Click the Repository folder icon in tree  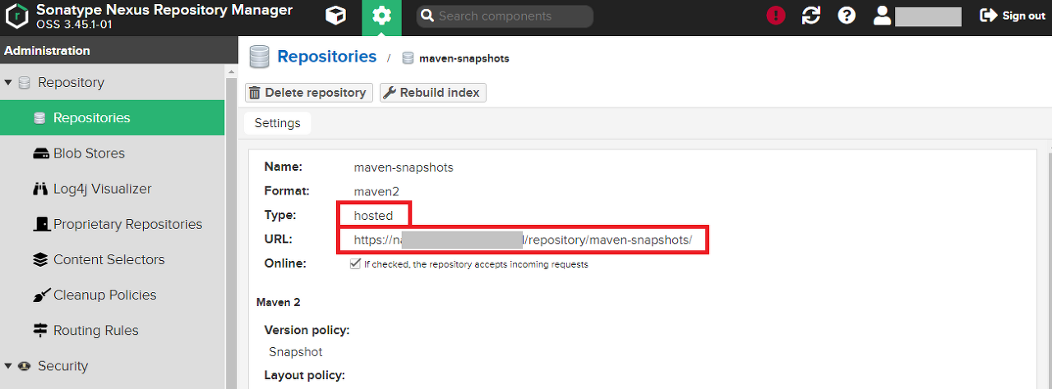coord(24,83)
